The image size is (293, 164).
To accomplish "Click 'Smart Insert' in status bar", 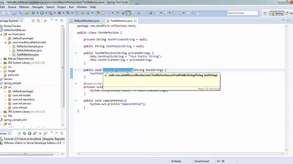I will tap(202, 161).
